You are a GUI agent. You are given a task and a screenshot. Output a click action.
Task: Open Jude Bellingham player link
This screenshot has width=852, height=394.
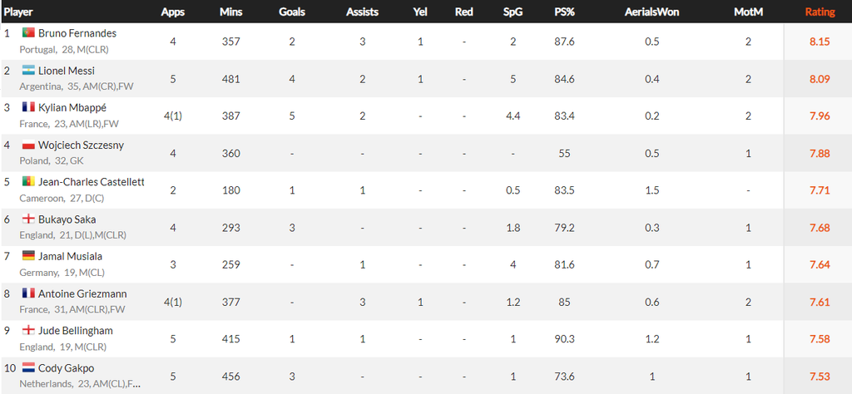coord(76,331)
